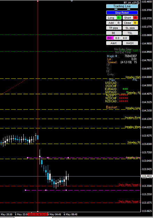Viewport: 153px width, 218px height.
Task: Click the 0.0 field adjacent to BO
Action: coord(117,38)
